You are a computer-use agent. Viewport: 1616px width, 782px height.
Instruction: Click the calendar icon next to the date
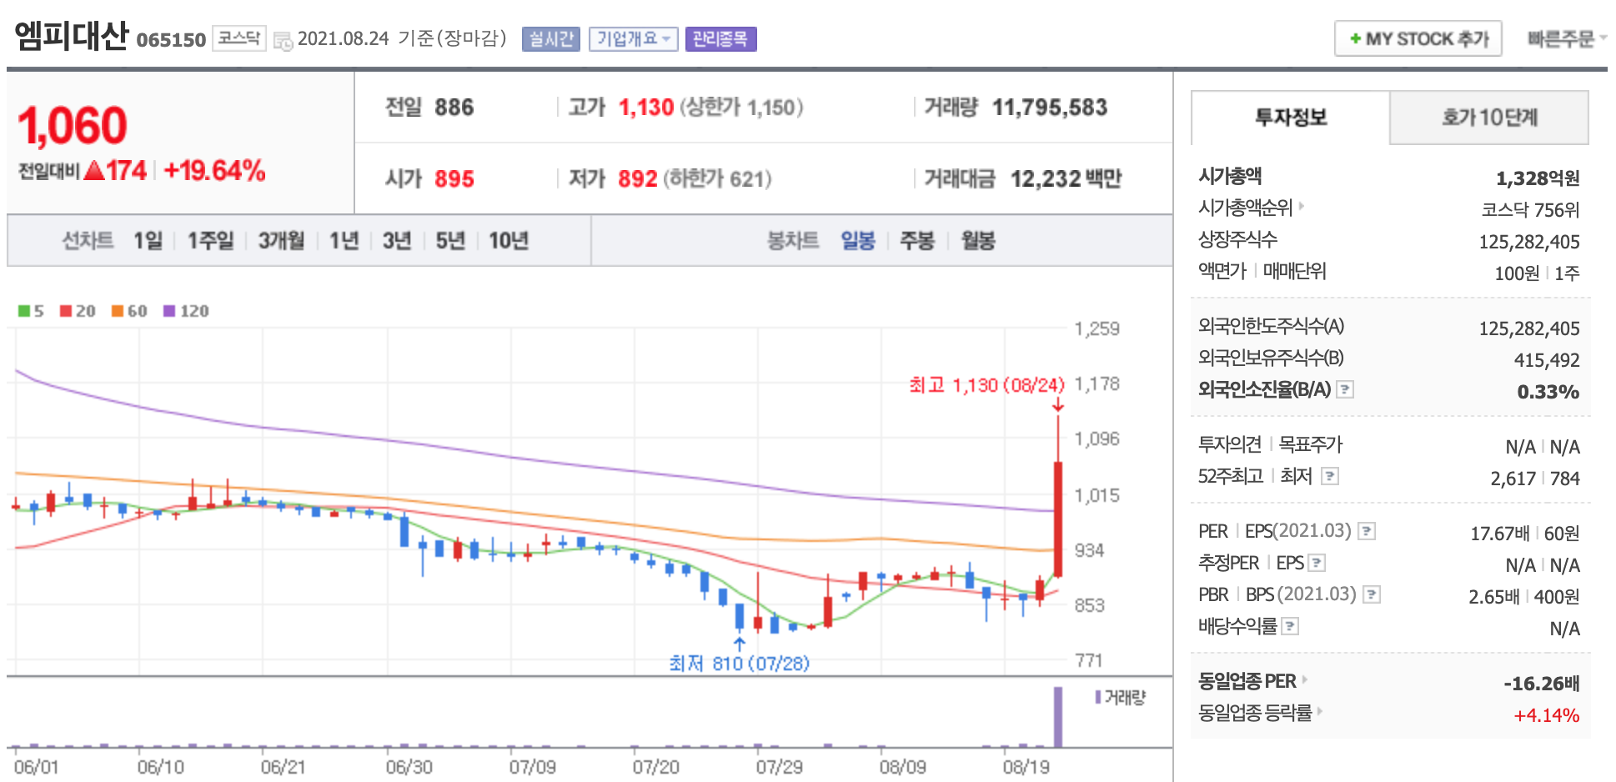(283, 40)
